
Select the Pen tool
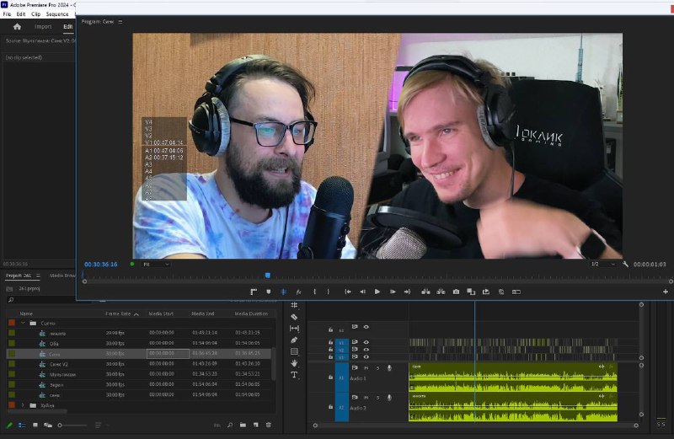pyautogui.click(x=294, y=340)
